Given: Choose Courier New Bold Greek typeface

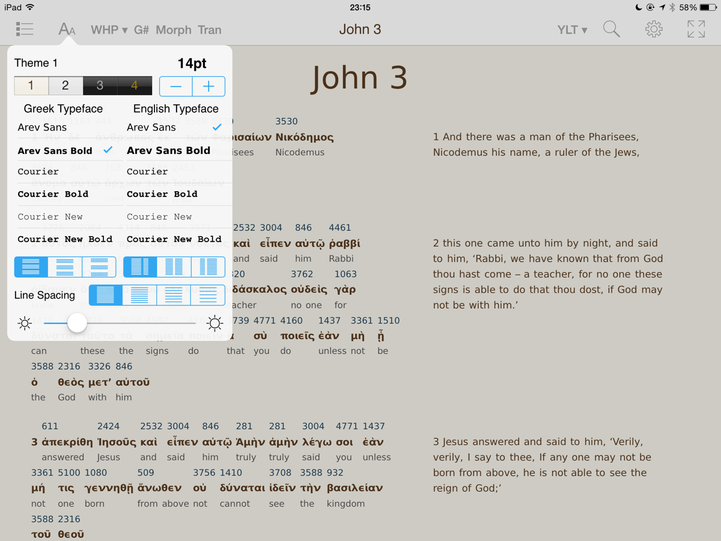Looking at the screenshot, I should (65, 239).
